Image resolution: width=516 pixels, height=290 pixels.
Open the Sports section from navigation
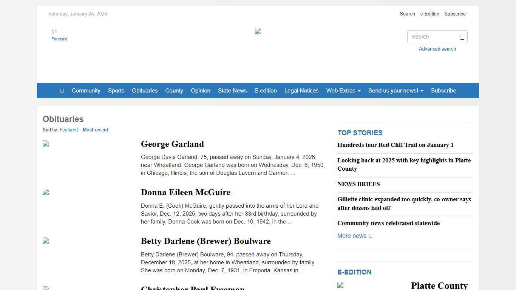(x=116, y=91)
